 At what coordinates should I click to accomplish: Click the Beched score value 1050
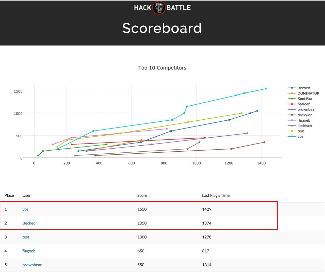click(x=142, y=223)
